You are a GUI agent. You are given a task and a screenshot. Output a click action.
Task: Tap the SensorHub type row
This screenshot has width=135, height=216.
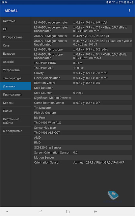(x=83, y=128)
